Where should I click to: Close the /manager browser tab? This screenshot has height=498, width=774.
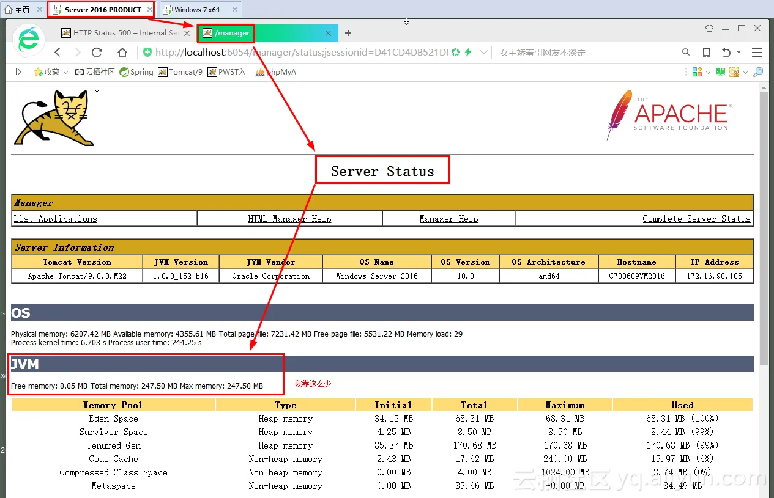coord(329,33)
